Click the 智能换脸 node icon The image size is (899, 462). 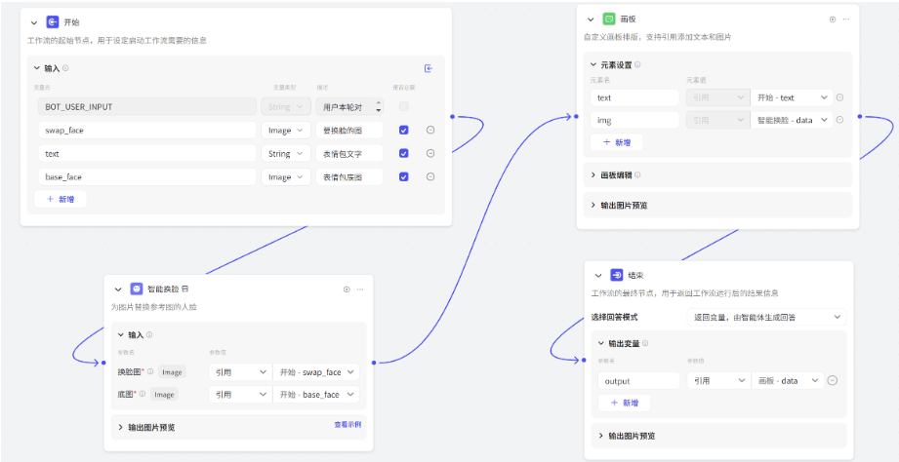(137, 289)
